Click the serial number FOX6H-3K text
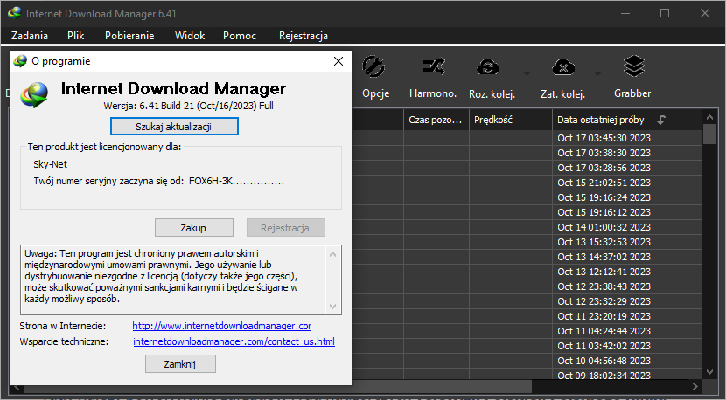 [236, 181]
